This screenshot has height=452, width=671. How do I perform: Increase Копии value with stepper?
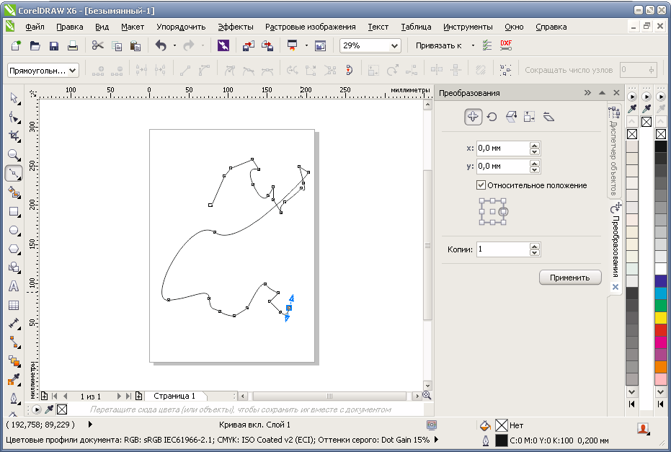point(535,246)
